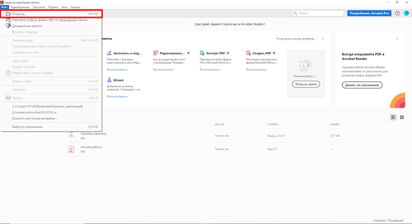This screenshot has height=224, width=412.
Task: Click the ДОСТУП column header
Action: (219, 124)
